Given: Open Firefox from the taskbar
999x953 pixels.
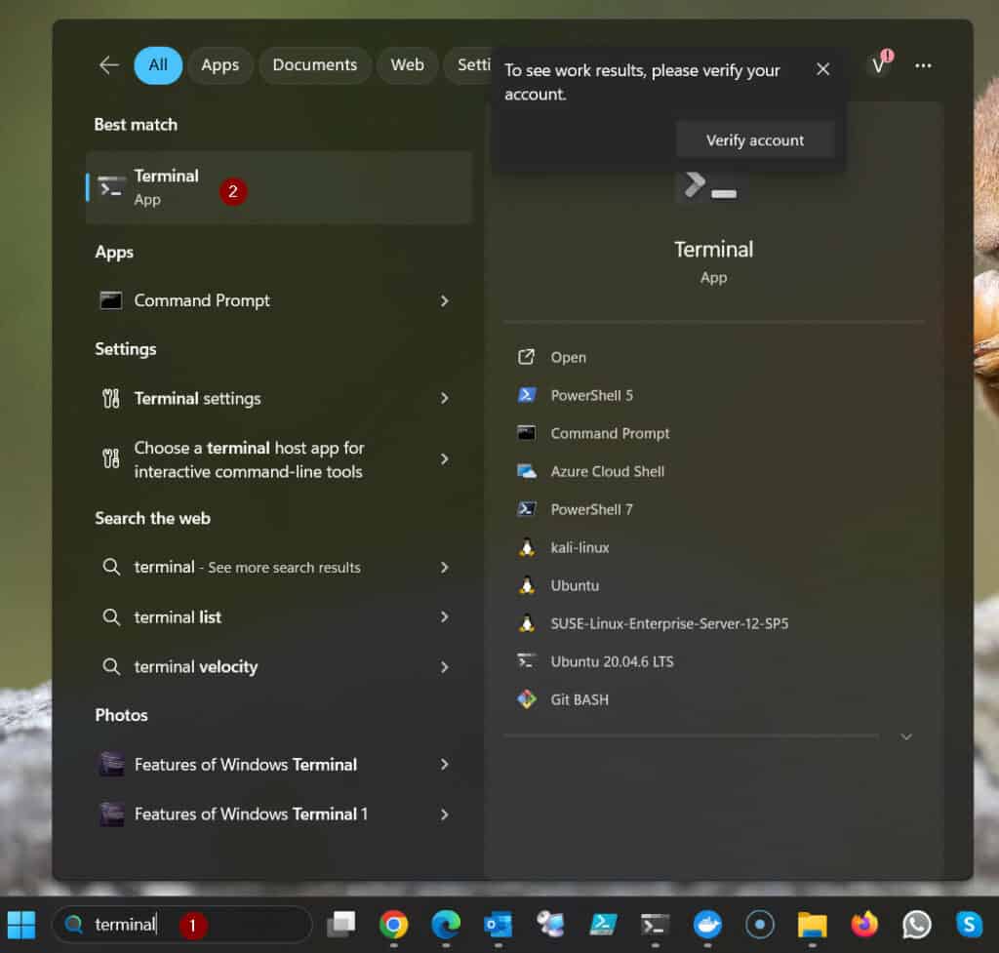Looking at the screenshot, I should pyautogui.click(x=863, y=924).
